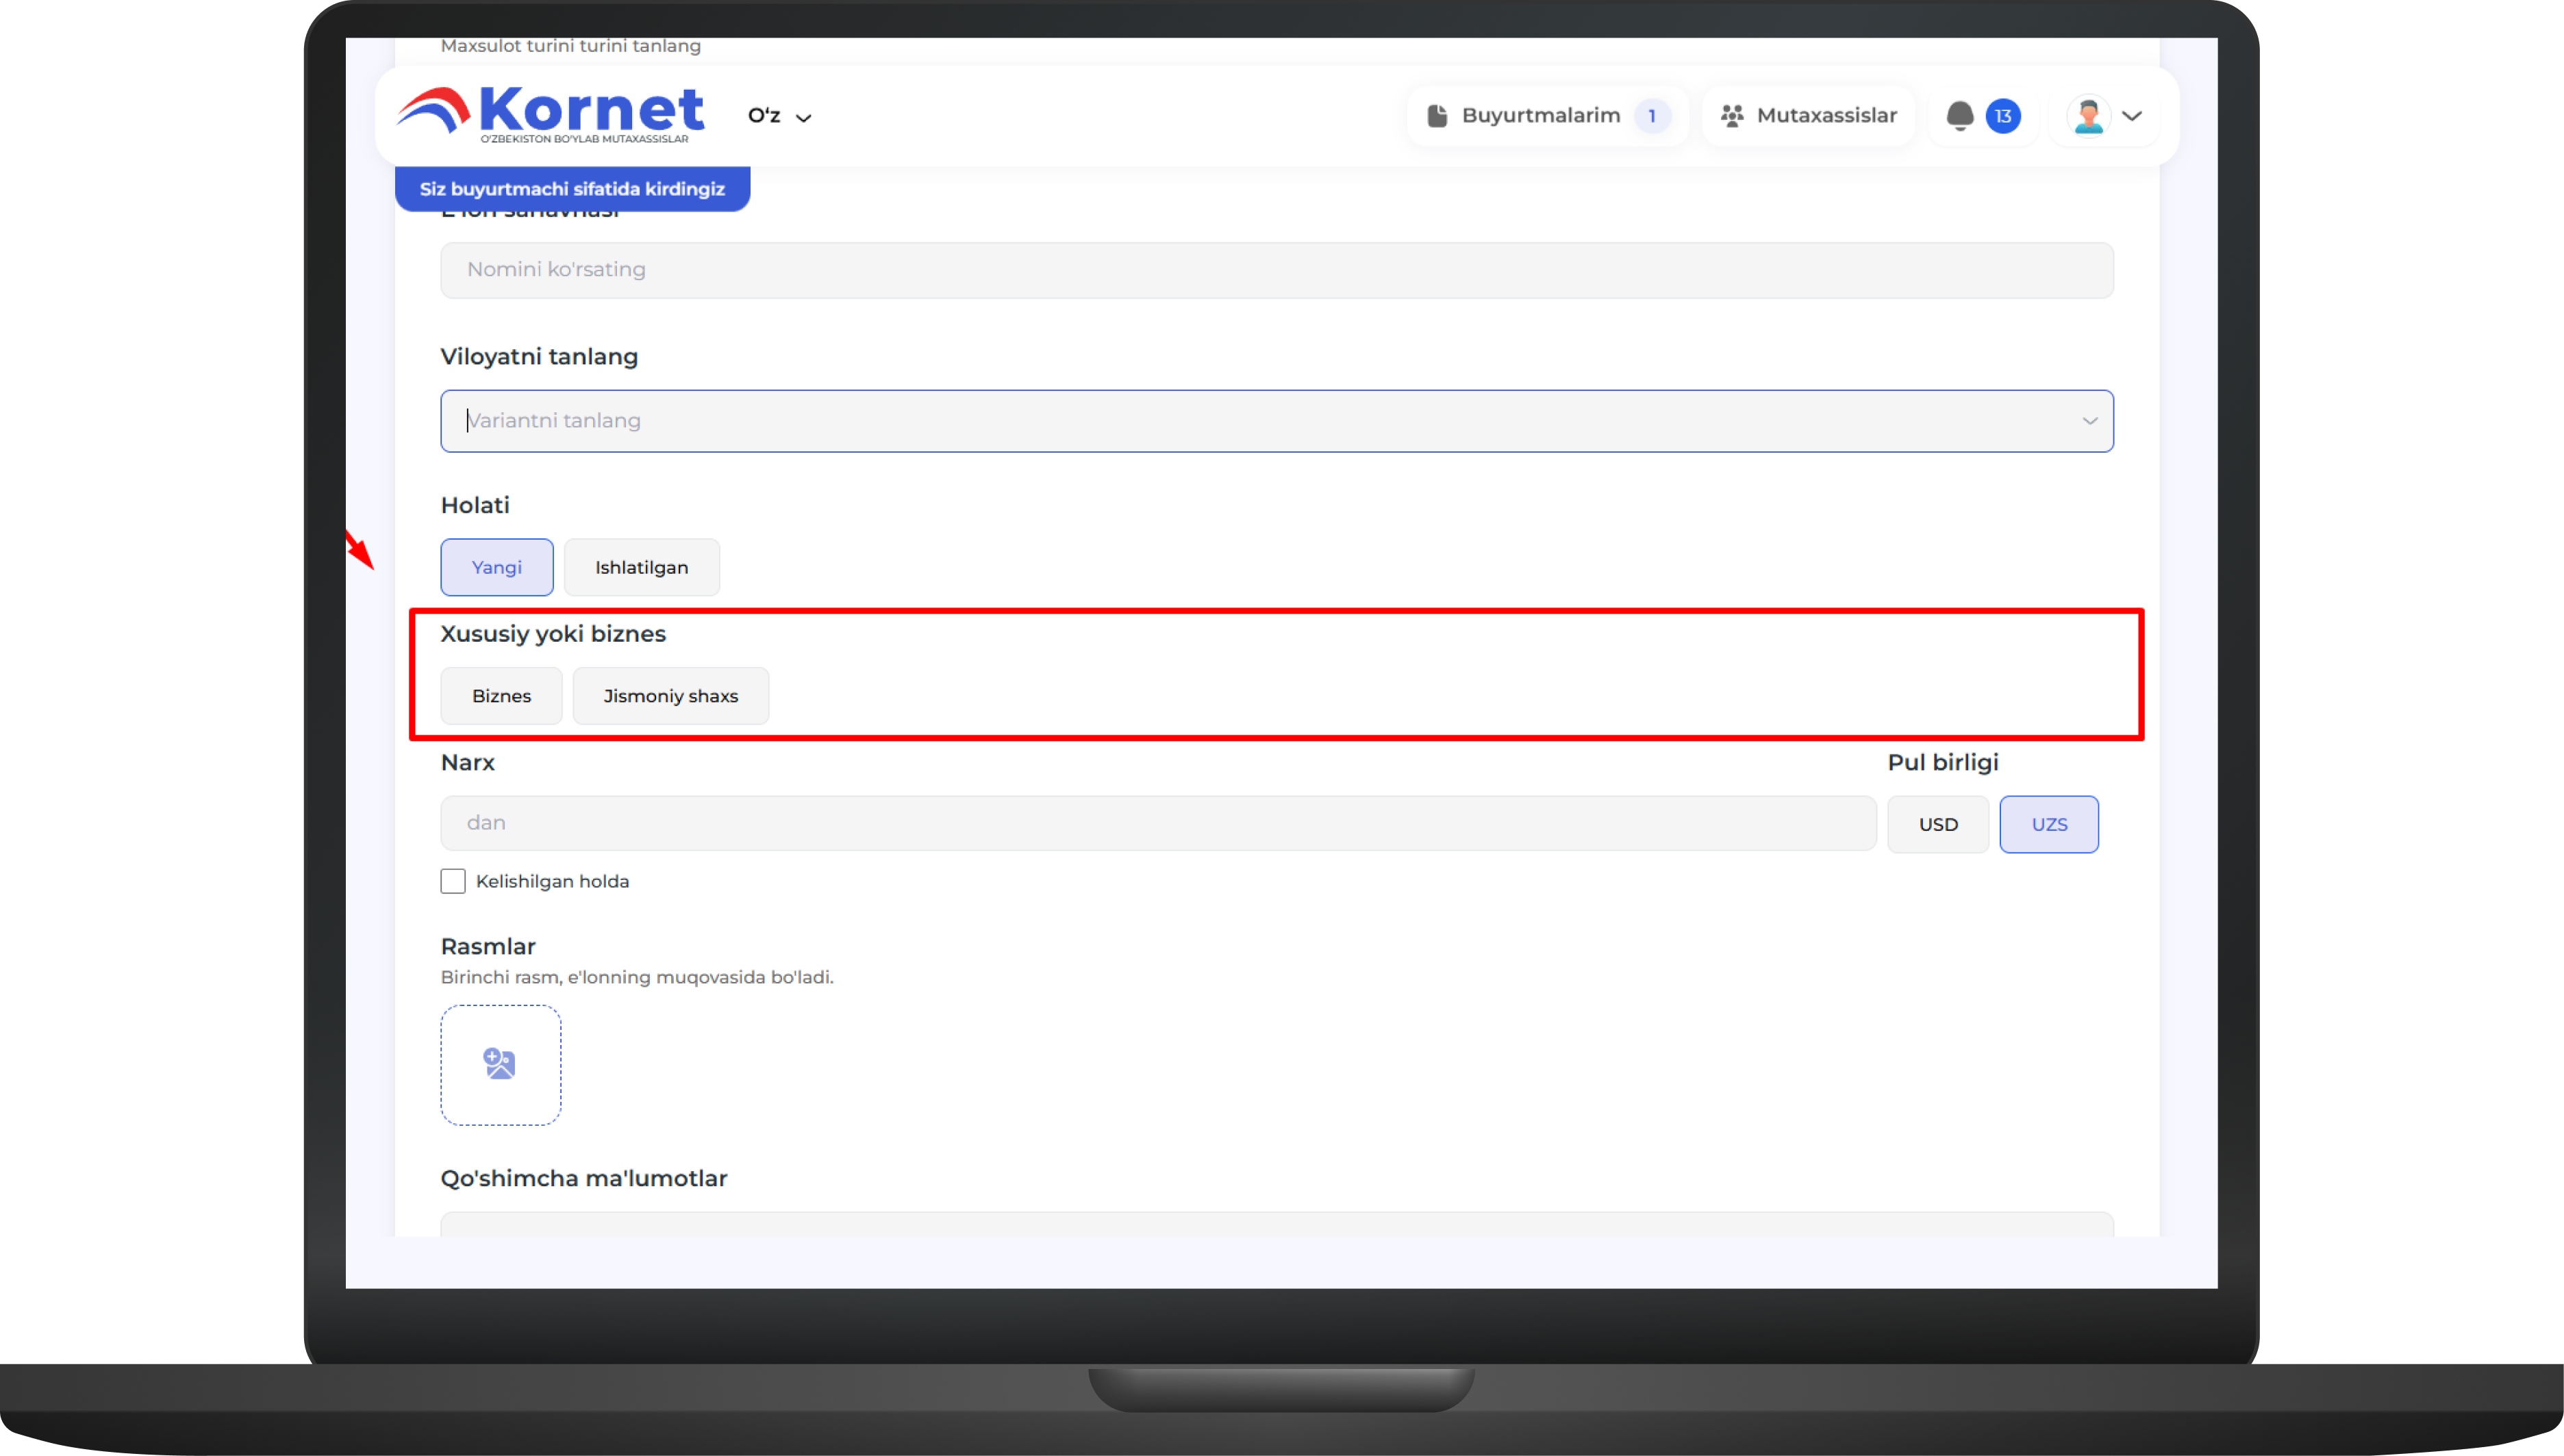Image resolution: width=2564 pixels, height=1456 pixels.
Task: Click the add image upload icon
Action: pos(500,1064)
